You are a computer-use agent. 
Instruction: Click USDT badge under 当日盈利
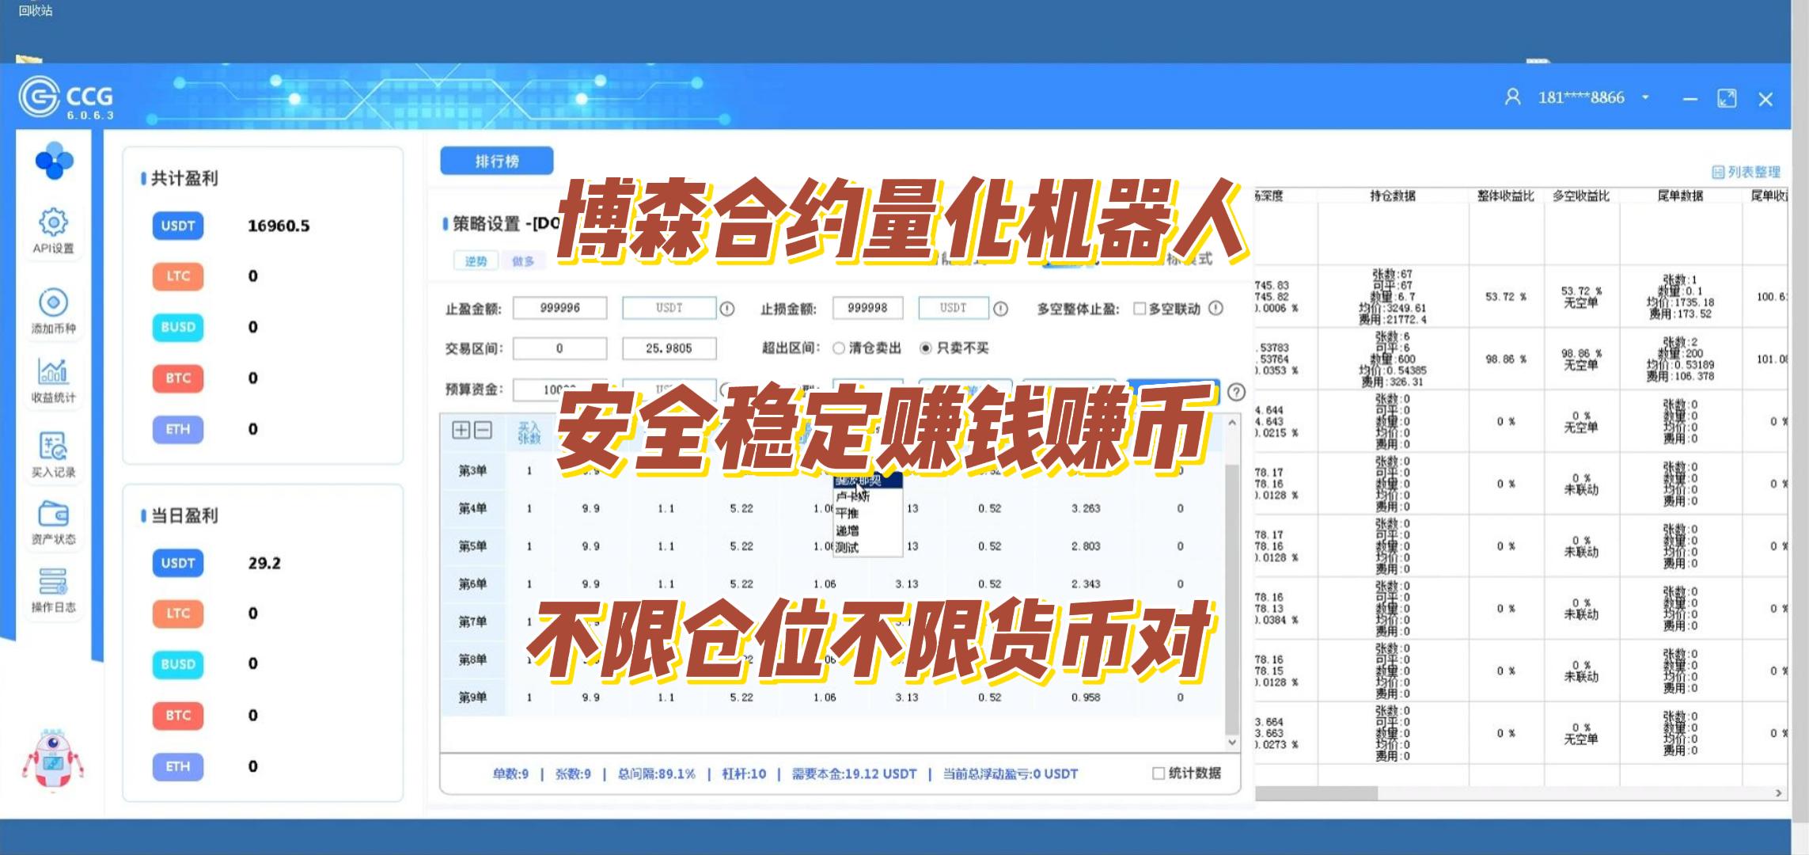coord(178,563)
